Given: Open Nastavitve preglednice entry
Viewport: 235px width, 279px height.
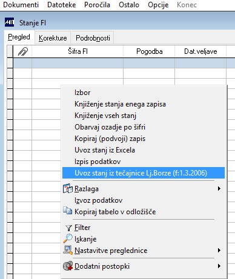Looking at the screenshot, I should point(144,251).
